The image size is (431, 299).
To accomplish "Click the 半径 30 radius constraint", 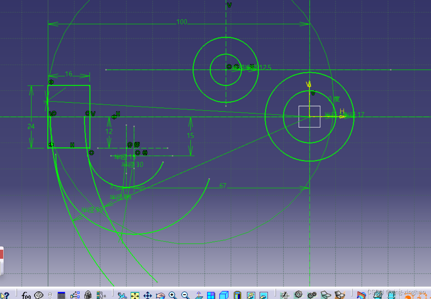I will click(x=132, y=165).
